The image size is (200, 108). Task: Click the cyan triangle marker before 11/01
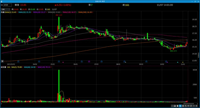(178, 62)
